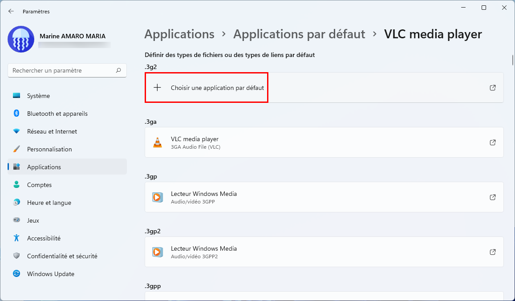Click the VLC media player page title

[433, 34]
